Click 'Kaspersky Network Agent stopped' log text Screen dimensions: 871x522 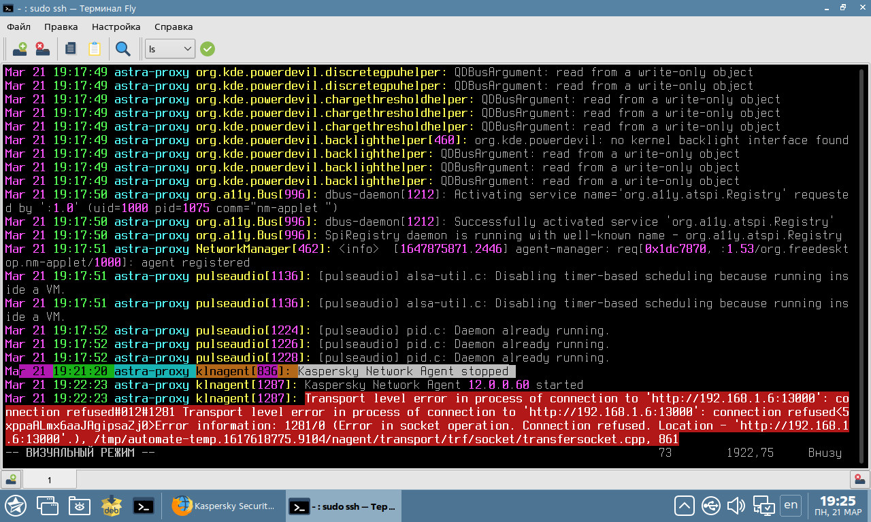coord(403,371)
